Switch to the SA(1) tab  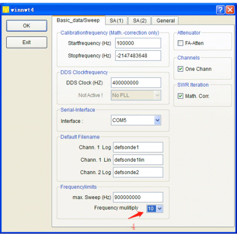pos(116,20)
